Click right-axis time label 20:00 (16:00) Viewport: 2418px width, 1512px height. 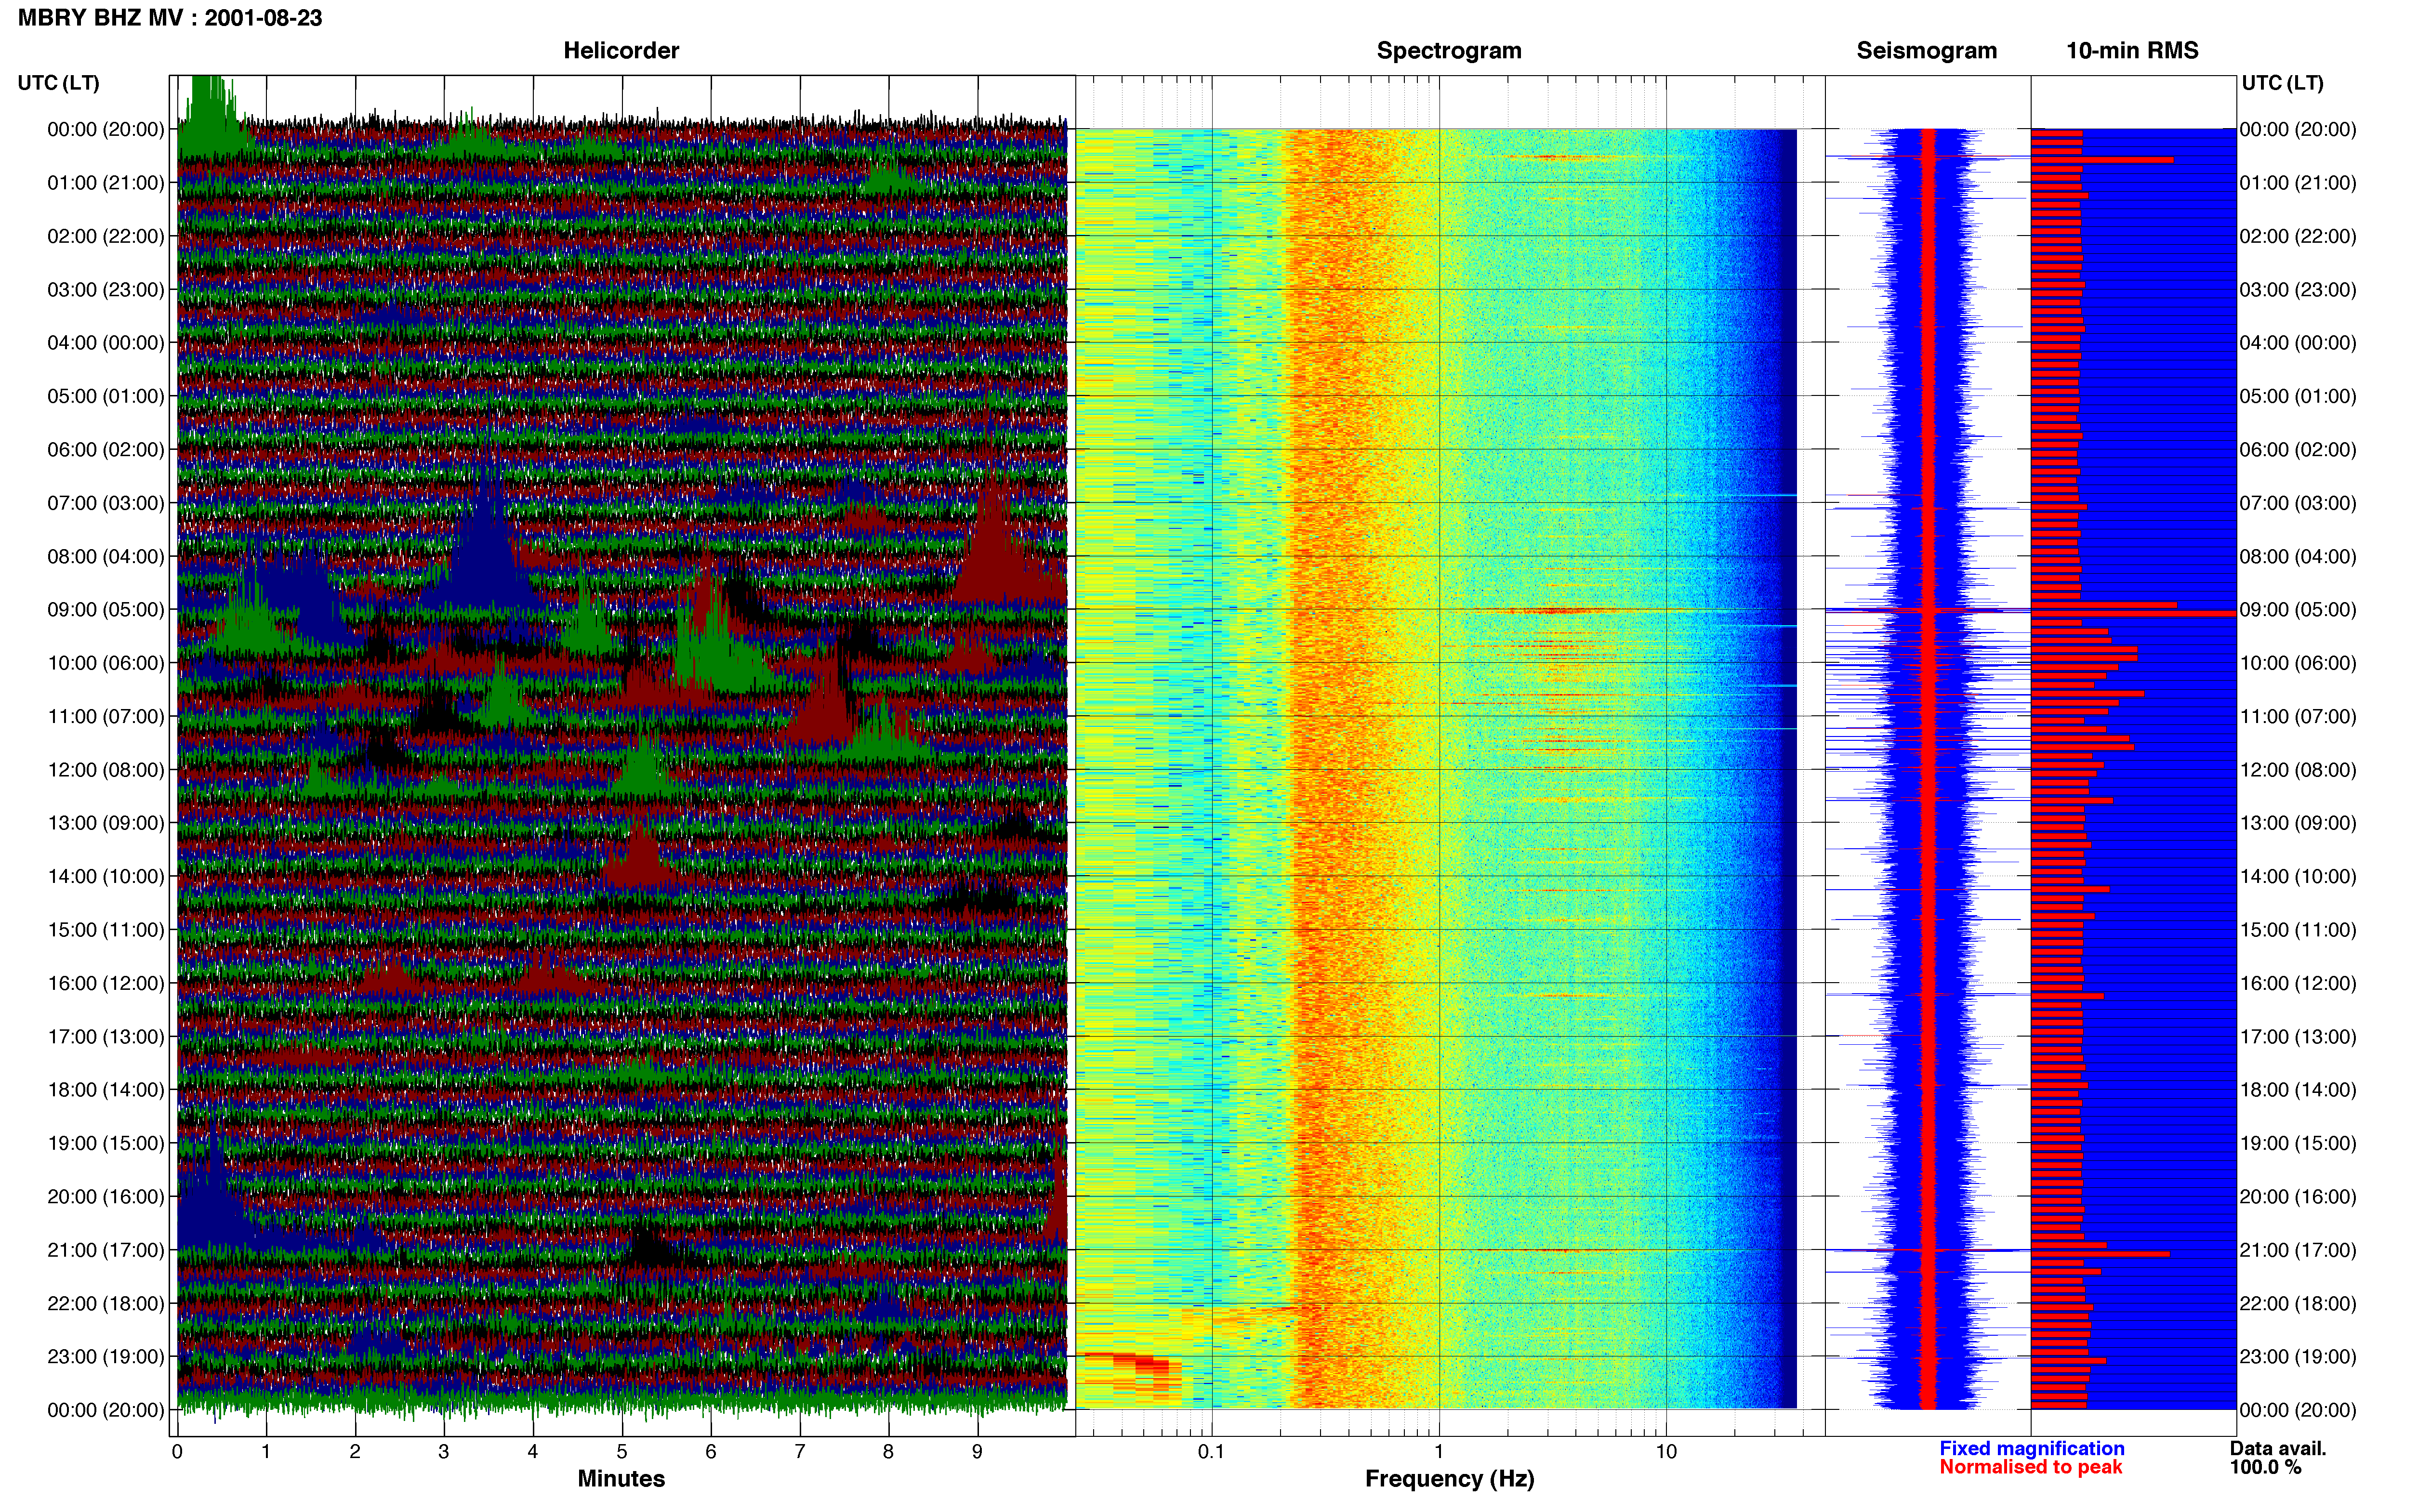pyautogui.click(x=2298, y=1196)
